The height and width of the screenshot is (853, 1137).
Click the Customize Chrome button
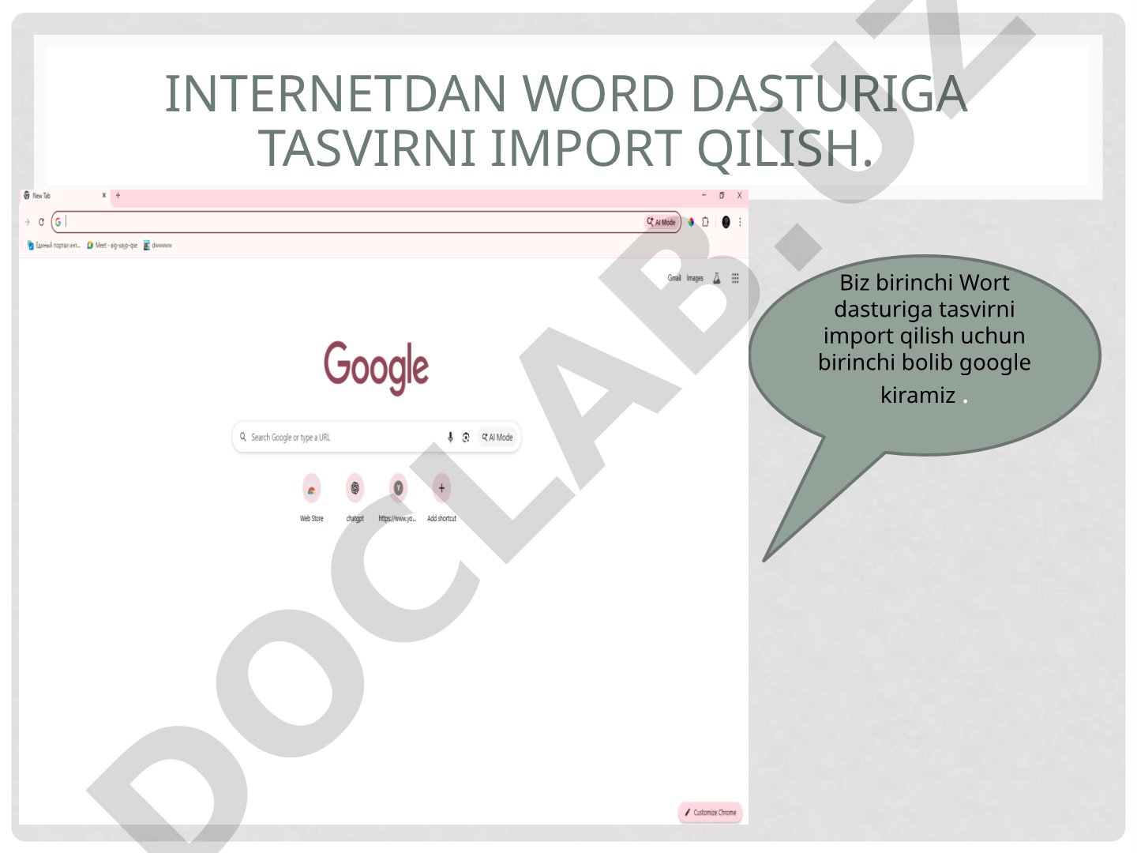tap(711, 812)
